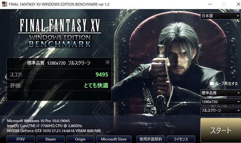This screenshot has width=241, height=143.
Task: Open the 日本語 language dropdown
Action: [220, 16]
